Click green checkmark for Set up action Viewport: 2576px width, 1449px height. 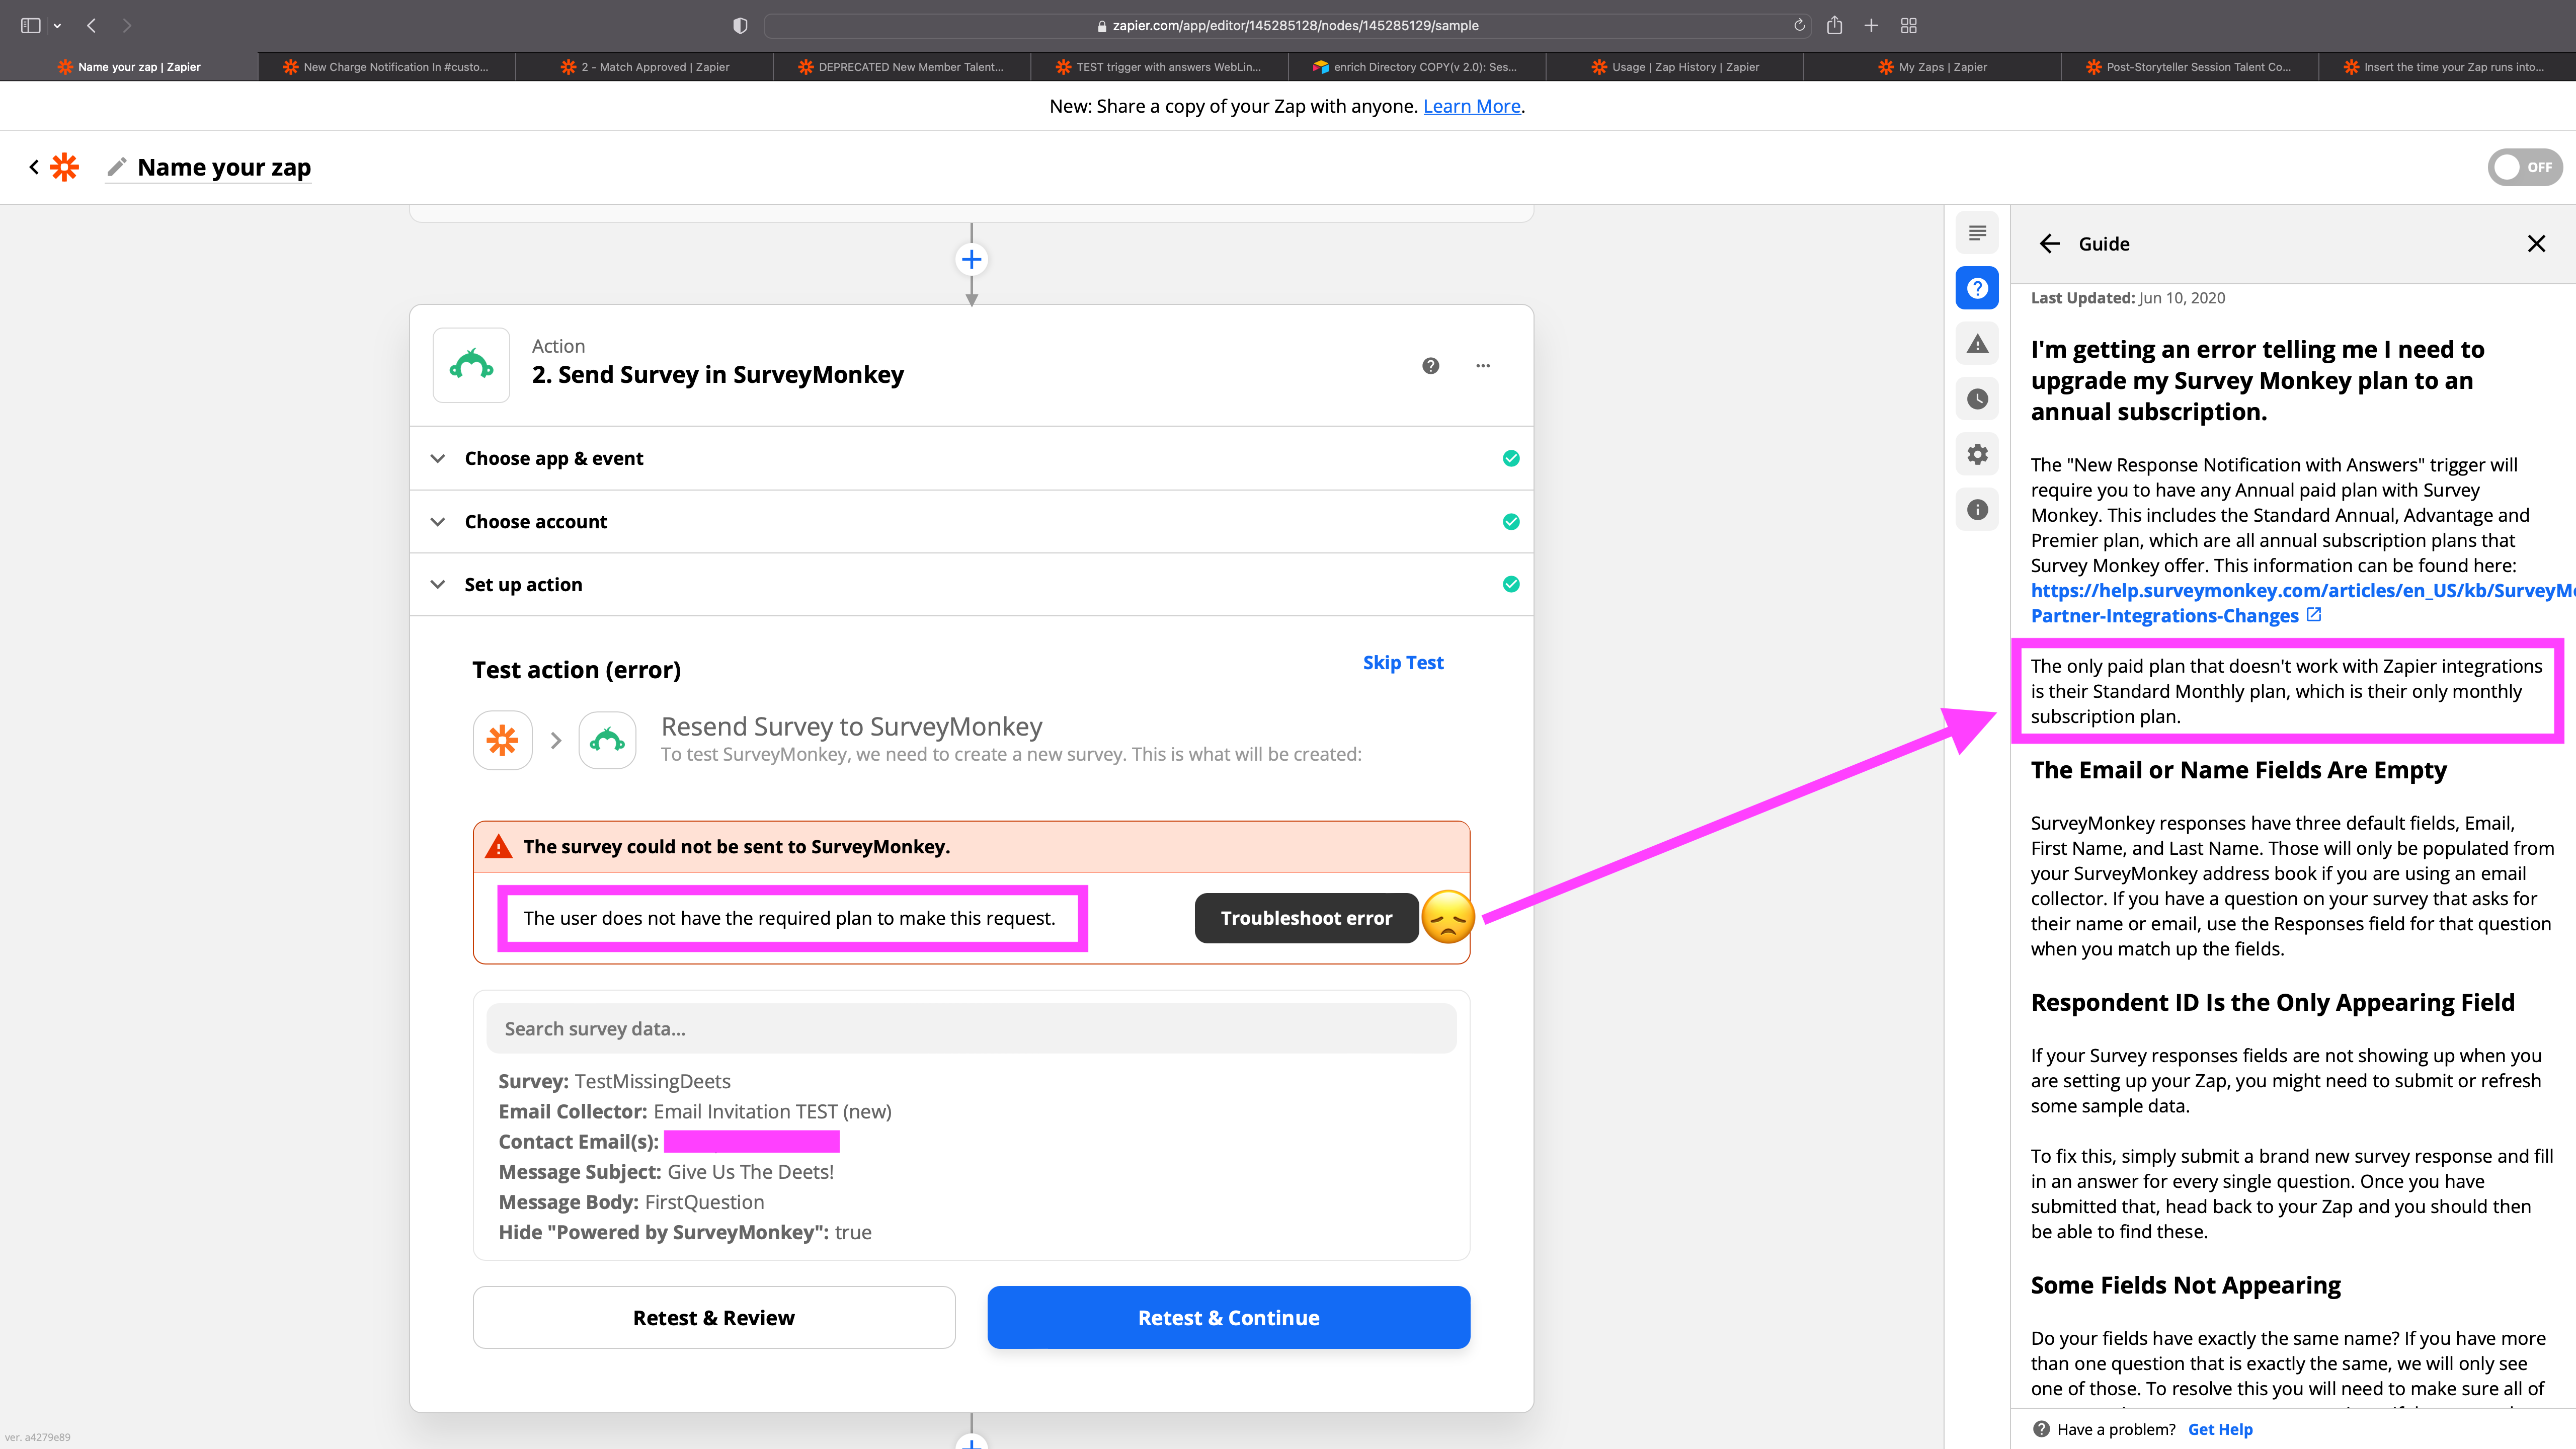tap(1511, 584)
